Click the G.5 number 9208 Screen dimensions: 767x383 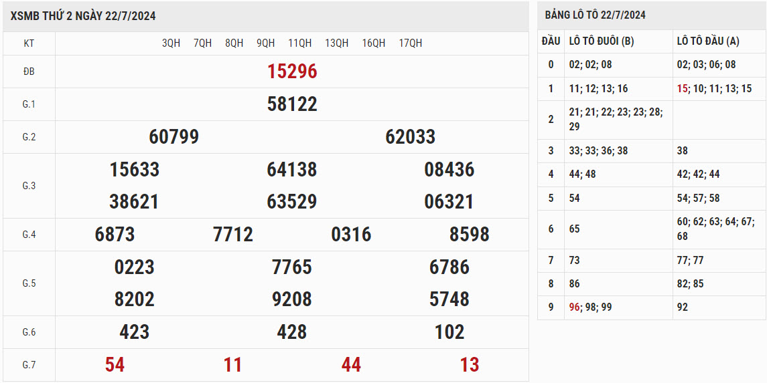click(x=292, y=299)
